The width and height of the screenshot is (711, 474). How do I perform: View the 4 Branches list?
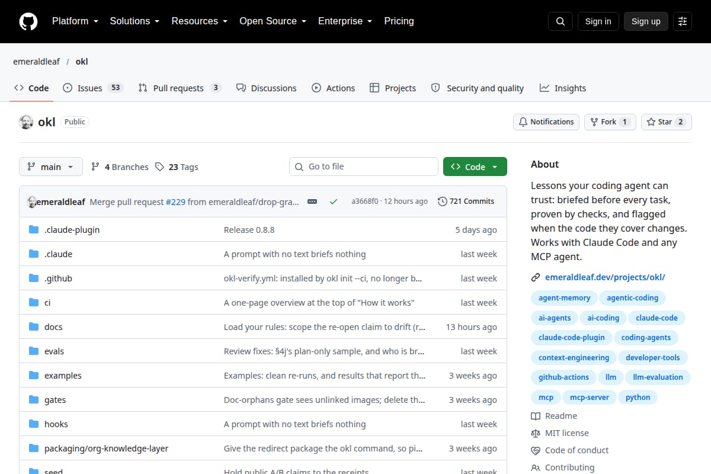click(x=120, y=167)
